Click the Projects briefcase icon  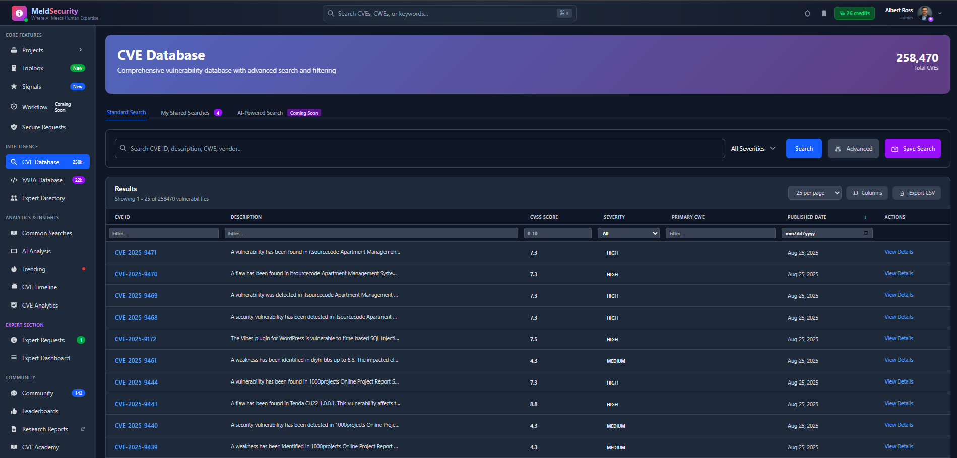[x=14, y=50]
